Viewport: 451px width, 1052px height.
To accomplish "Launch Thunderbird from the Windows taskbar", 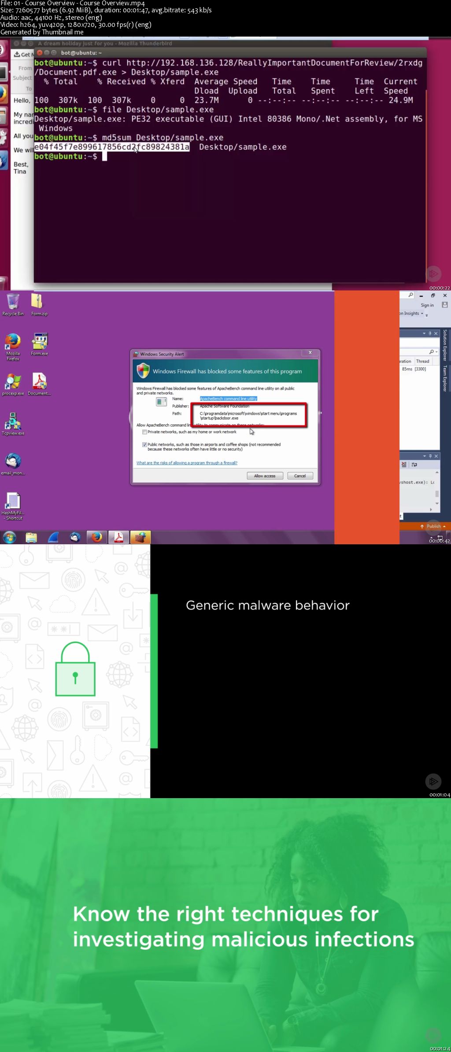I will point(75,537).
